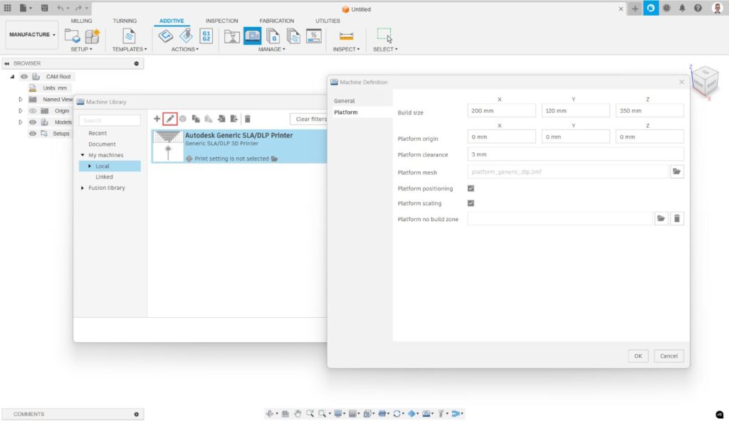Select Recent in Machine Library sidebar
The height and width of the screenshot is (421, 729).
(98, 134)
